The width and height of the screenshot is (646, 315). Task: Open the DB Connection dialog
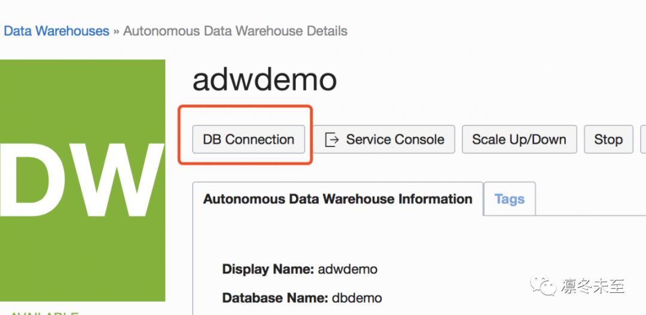(x=248, y=140)
